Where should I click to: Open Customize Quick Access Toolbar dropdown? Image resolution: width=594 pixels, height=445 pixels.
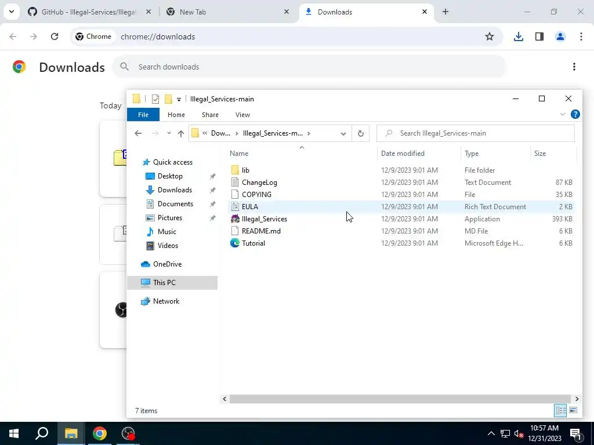coord(179,100)
